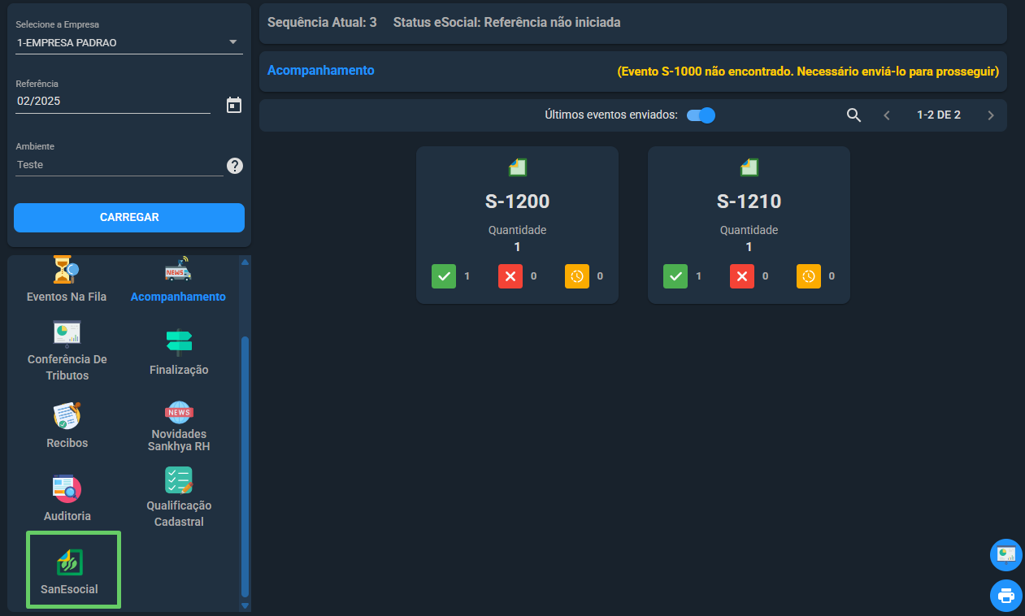The height and width of the screenshot is (616, 1025).
Task: Click the help question mark beside Ambiente
Action: (235, 166)
